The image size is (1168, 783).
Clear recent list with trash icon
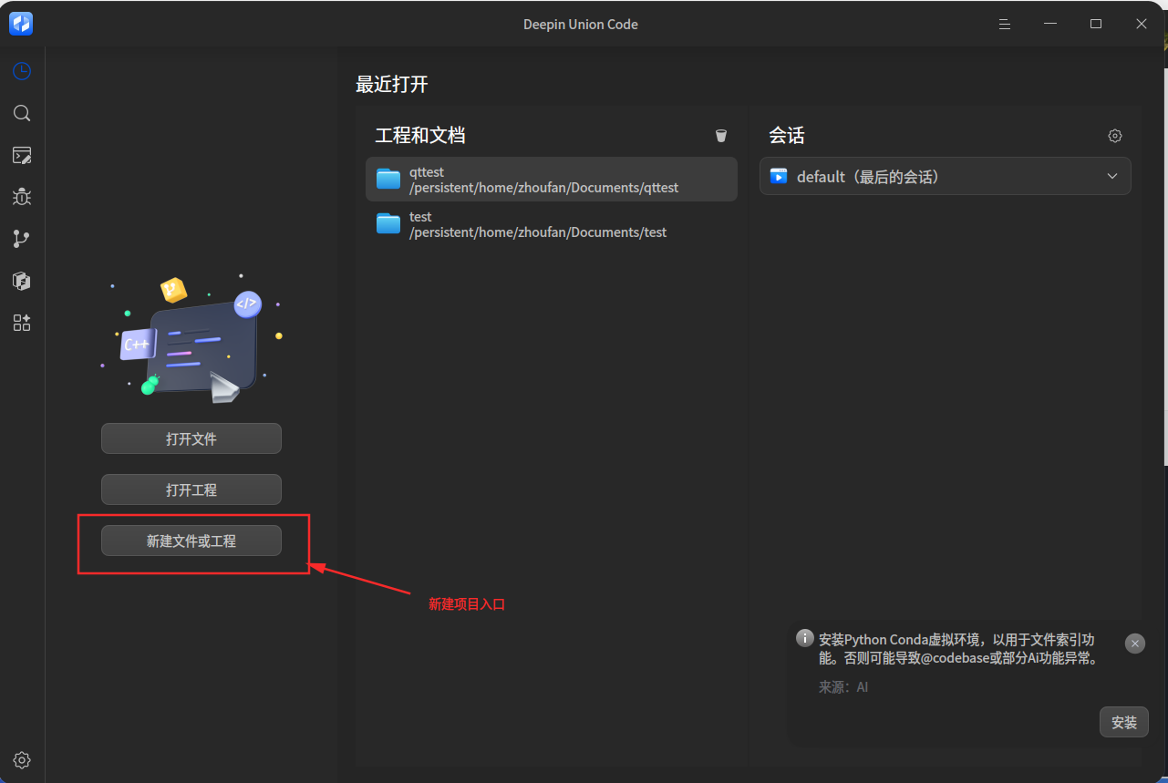pyautogui.click(x=721, y=136)
